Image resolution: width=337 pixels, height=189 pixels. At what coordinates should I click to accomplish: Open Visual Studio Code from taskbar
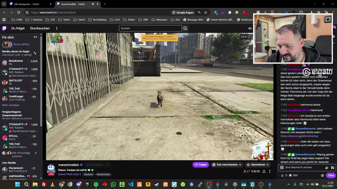tap(131, 185)
